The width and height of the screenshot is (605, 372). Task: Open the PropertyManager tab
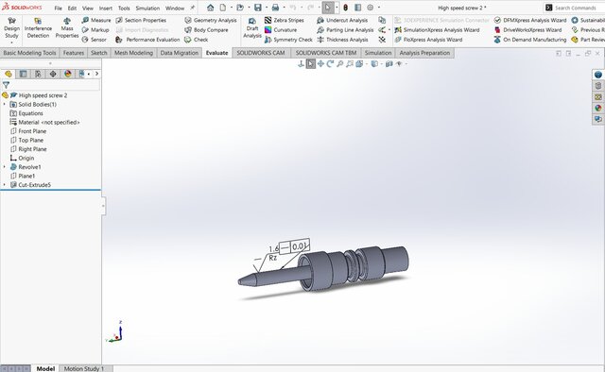pos(23,74)
